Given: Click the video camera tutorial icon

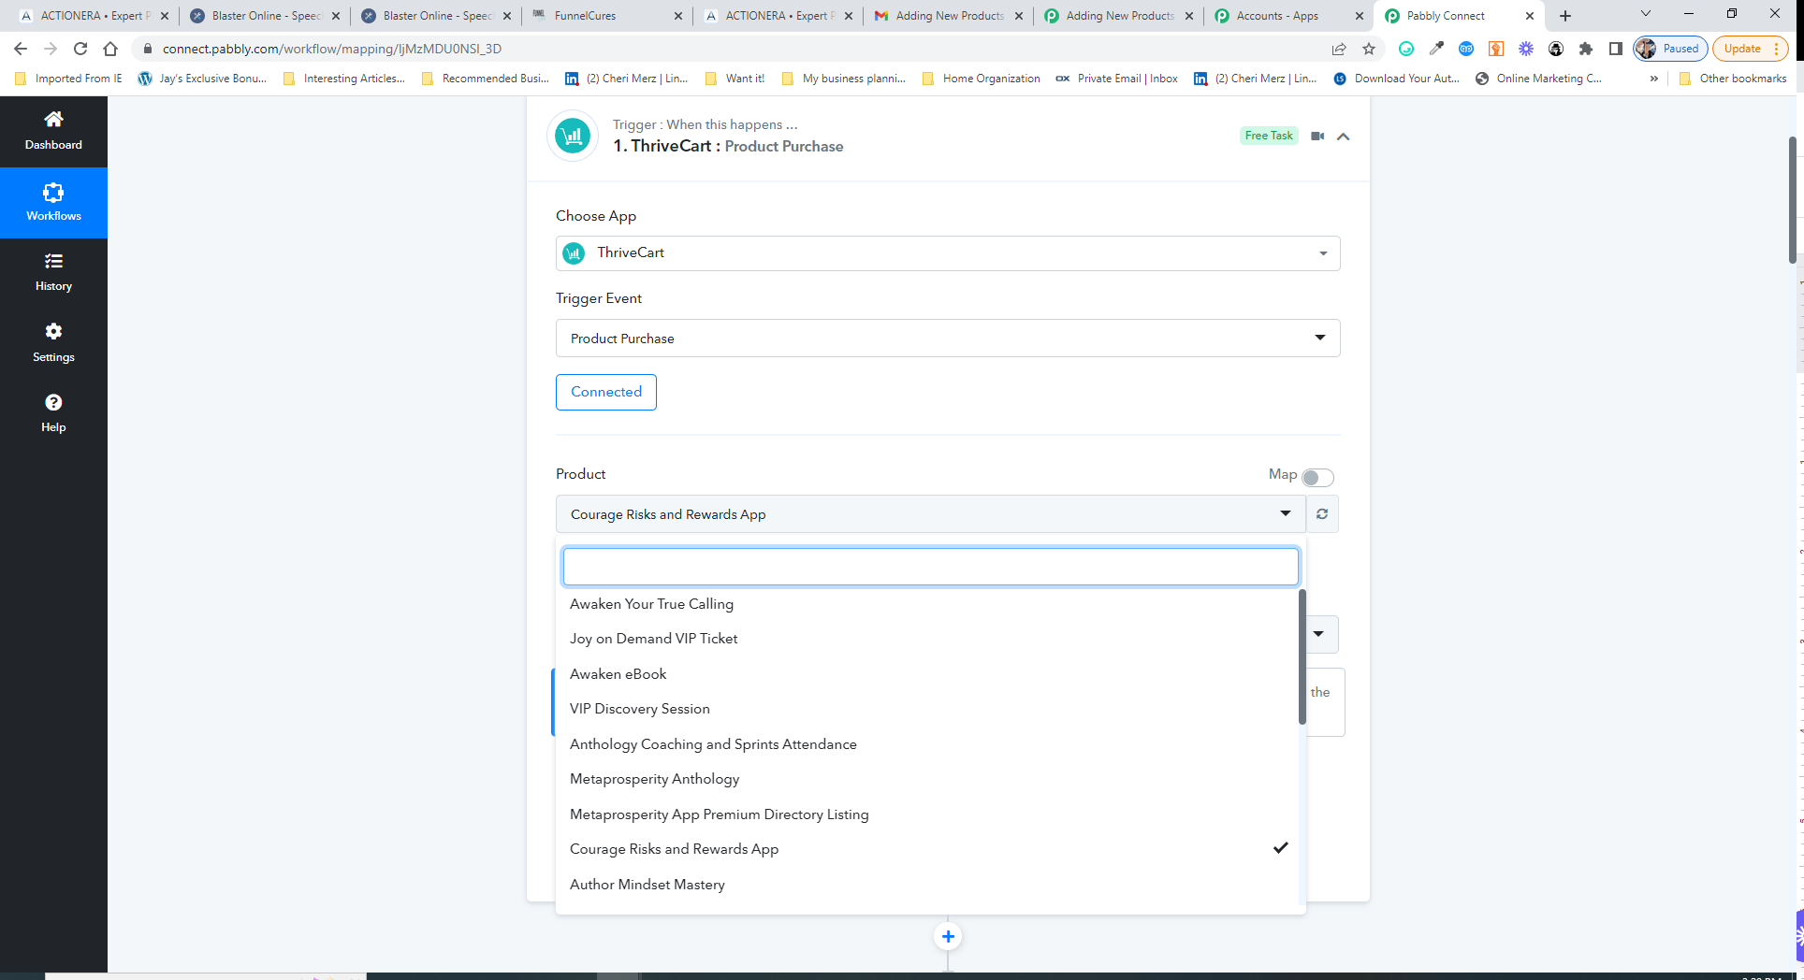Looking at the screenshot, I should point(1317,137).
